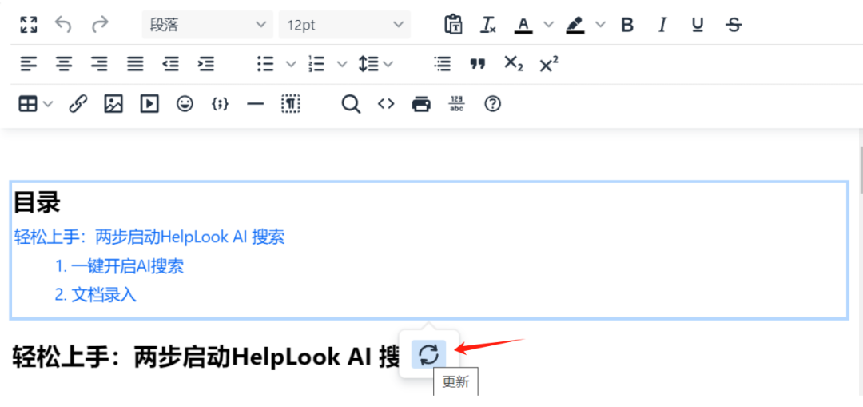
Task: Click the update 更新 refresh button
Action: point(429,354)
